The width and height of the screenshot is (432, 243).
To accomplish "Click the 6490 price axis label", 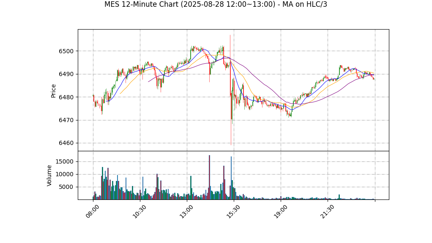I will [x=66, y=74].
